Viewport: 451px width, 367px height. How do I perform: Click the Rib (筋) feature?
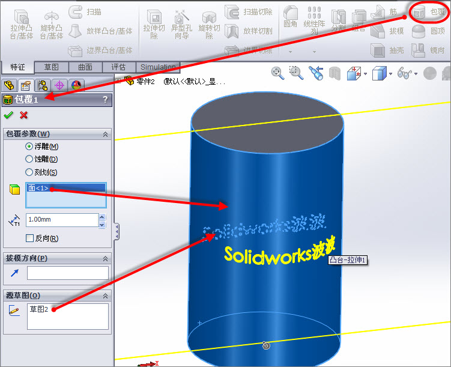384,12
